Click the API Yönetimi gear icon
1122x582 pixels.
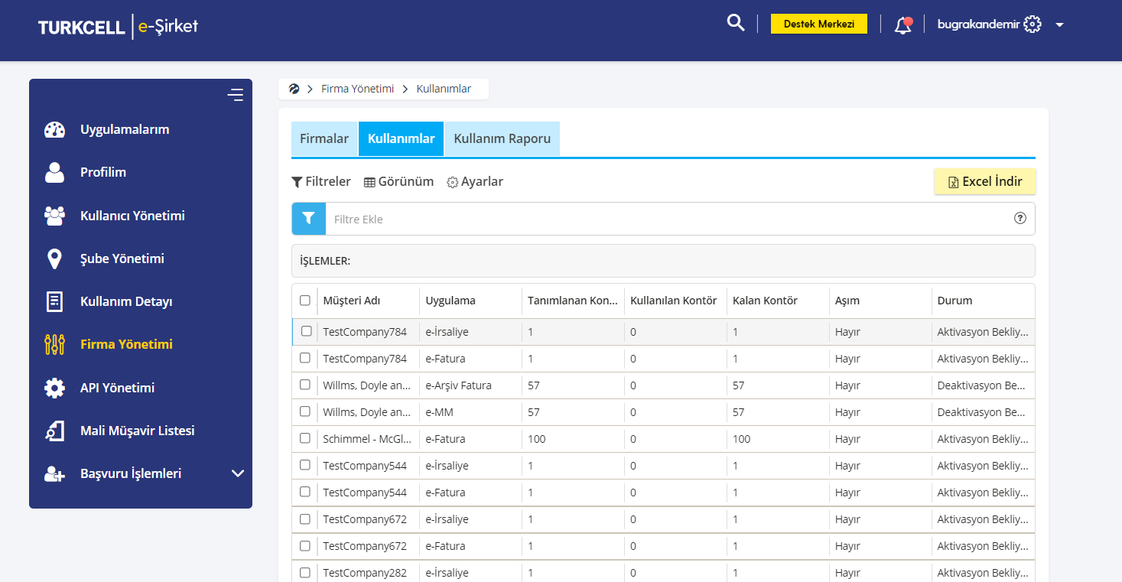click(55, 388)
